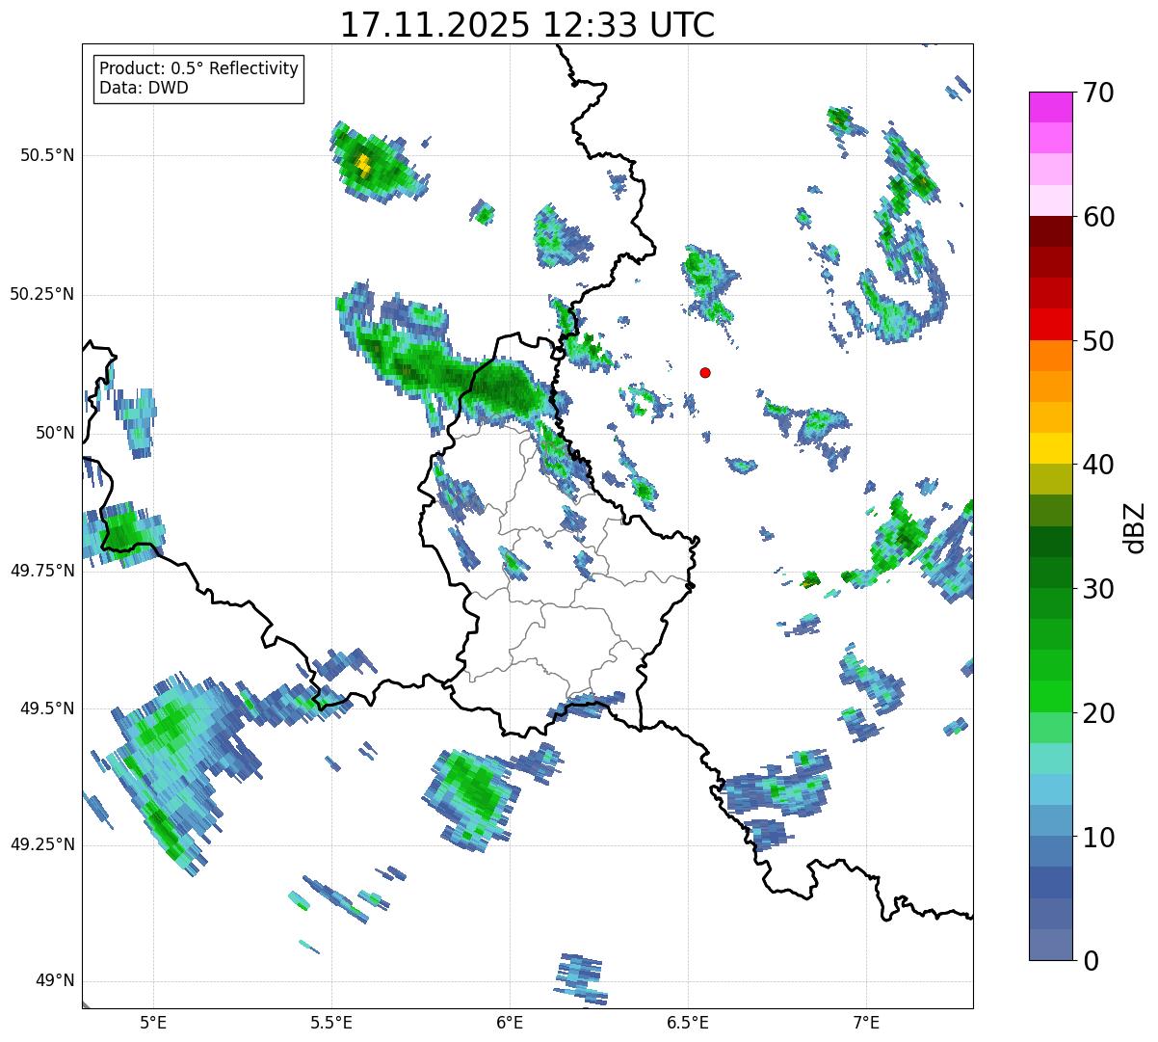1158x1042 pixels.
Task: Click the yellow core of the echo near 50.5°N
Action: pos(362,166)
